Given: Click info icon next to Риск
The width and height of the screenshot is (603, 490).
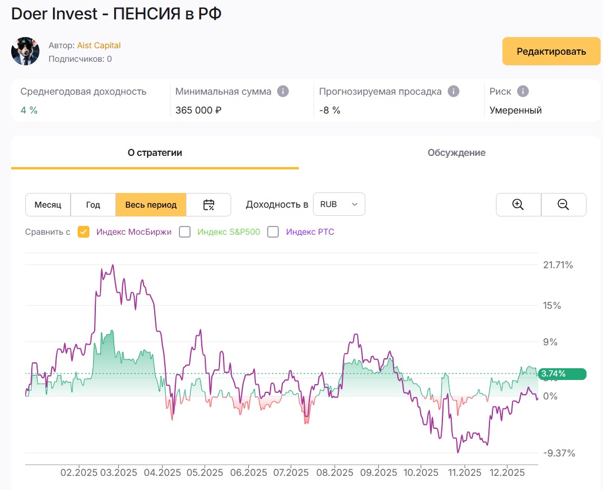Looking at the screenshot, I should (522, 91).
